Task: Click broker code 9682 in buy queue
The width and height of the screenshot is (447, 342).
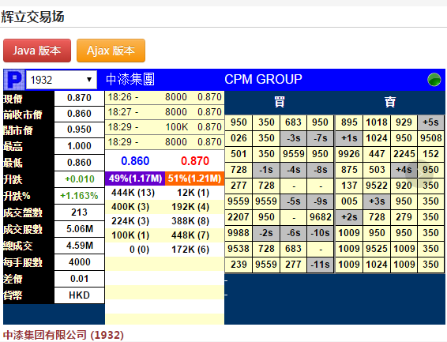Action: (x=320, y=217)
